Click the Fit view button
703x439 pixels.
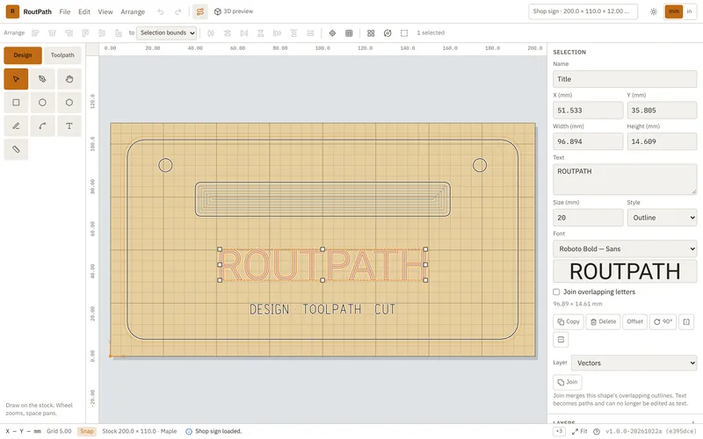coord(580,431)
